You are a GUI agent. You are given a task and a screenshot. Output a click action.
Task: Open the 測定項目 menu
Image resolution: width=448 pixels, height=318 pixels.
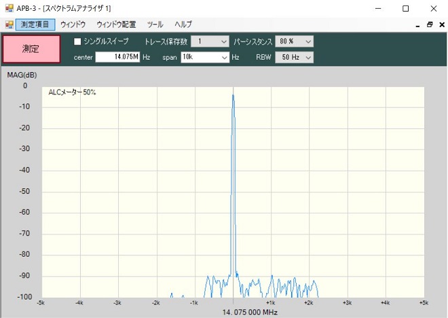point(35,24)
